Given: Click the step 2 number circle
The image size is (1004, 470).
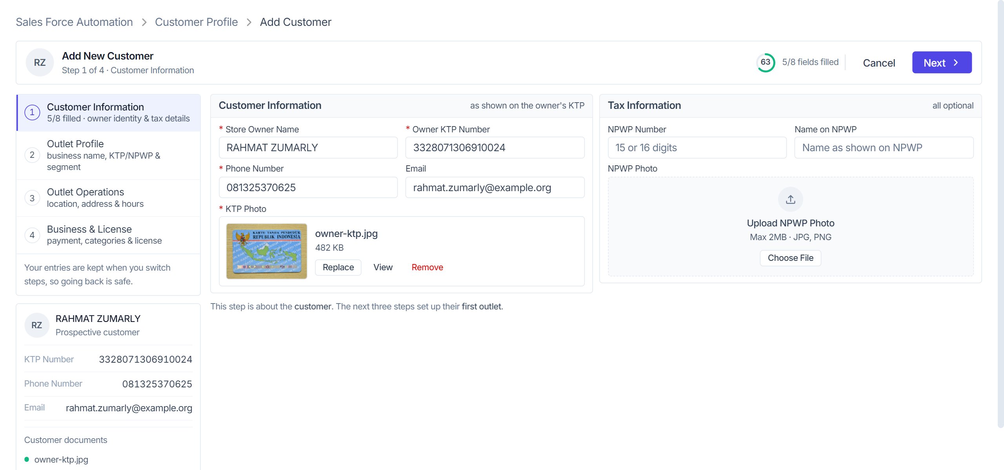Looking at the screenshot, I should [32, 155].
